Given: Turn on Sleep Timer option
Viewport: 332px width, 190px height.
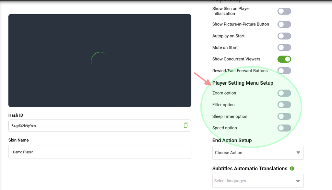Looking at the screenshot, I should point(284,116).
